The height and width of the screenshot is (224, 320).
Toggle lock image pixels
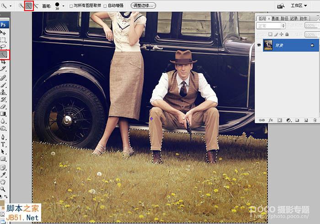coord(276,34)
